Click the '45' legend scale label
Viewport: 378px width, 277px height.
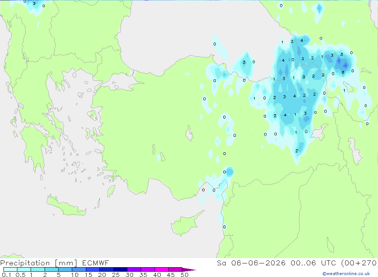pos(171,275)
